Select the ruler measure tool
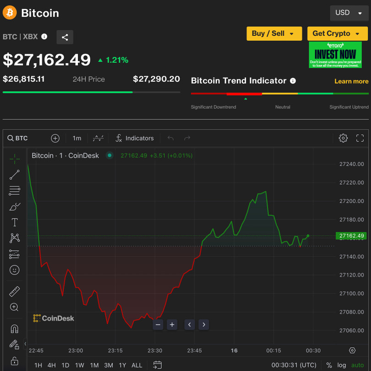This screenshot has width=371, height=371. 15,292
